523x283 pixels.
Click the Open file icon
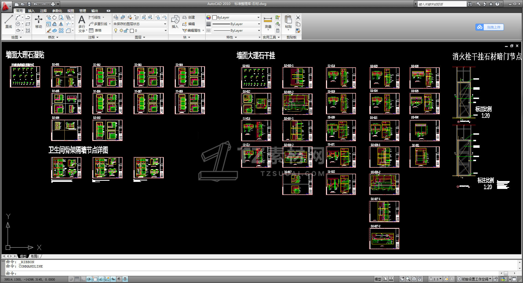pos(23,4)
